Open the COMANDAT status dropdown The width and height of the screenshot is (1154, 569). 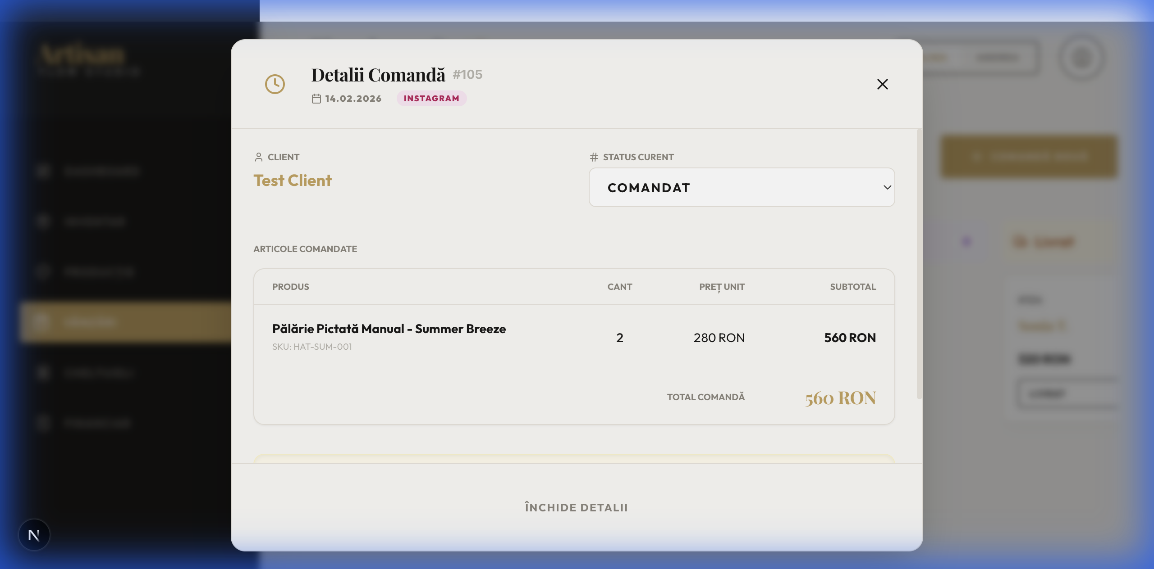pos(741,187)
